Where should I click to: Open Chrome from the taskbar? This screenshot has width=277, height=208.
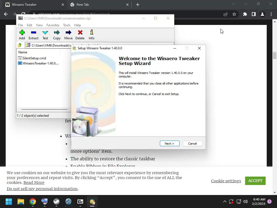[33, 201]
